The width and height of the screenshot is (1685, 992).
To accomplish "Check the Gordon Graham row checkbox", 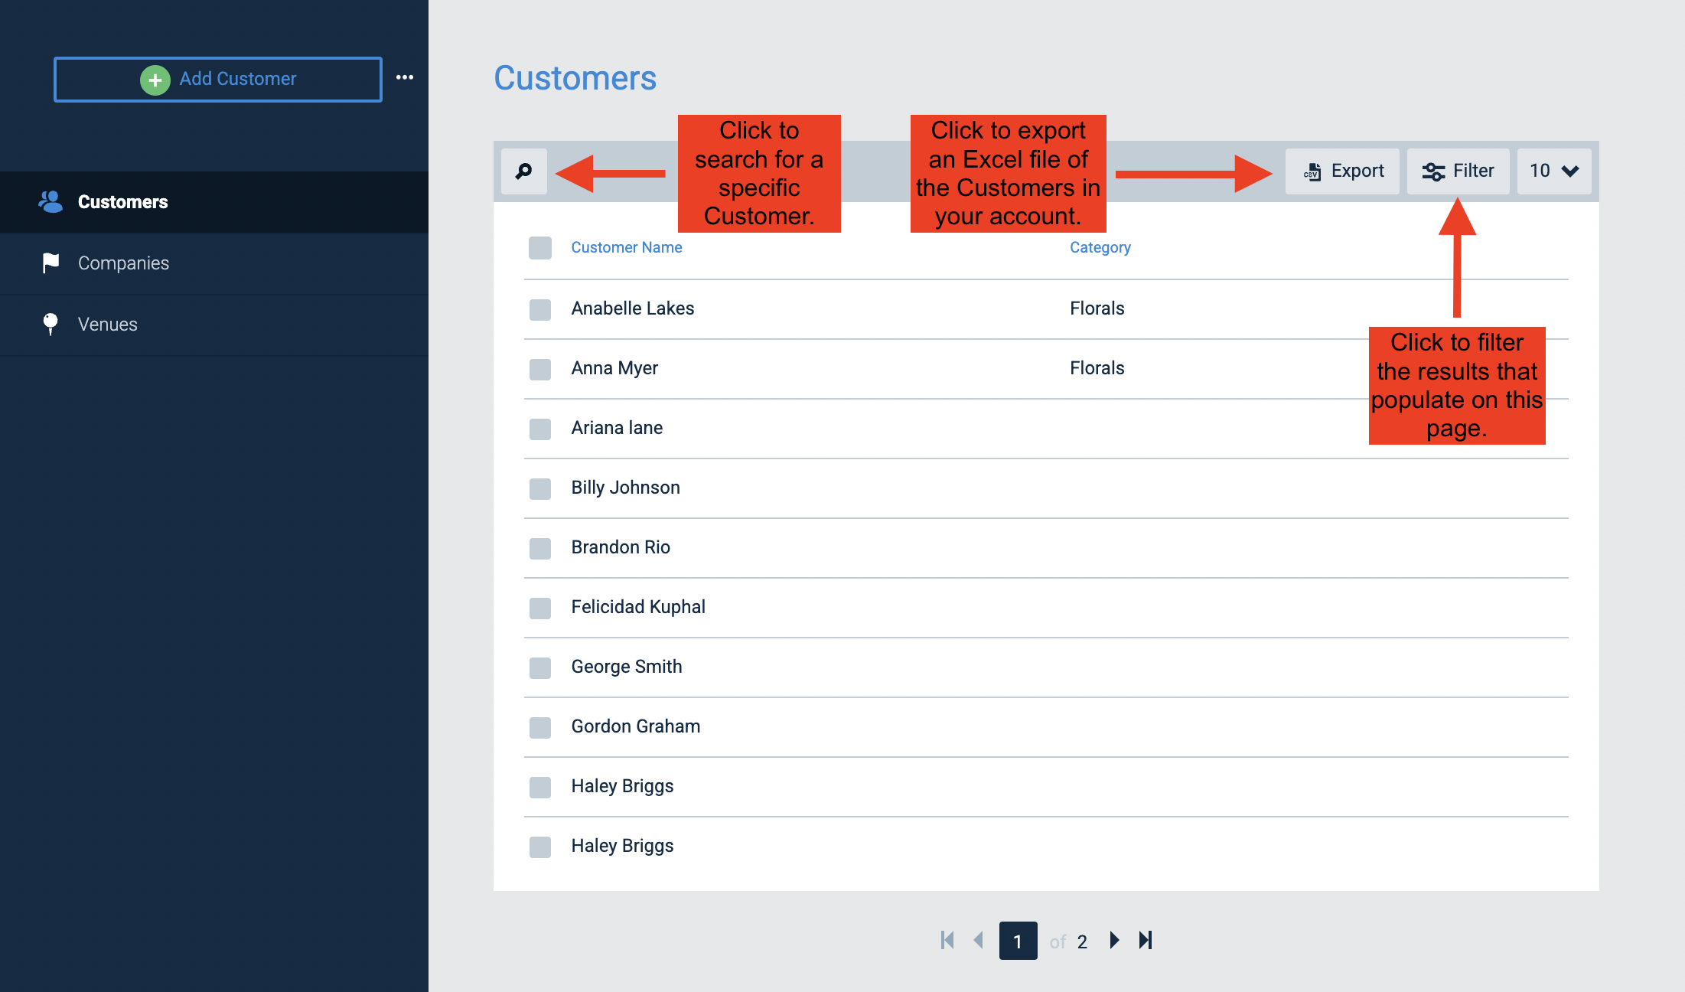I will (x=540, y=727).
